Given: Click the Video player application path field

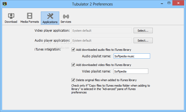Looking at the screenshot, I should [x=102, y=30].
